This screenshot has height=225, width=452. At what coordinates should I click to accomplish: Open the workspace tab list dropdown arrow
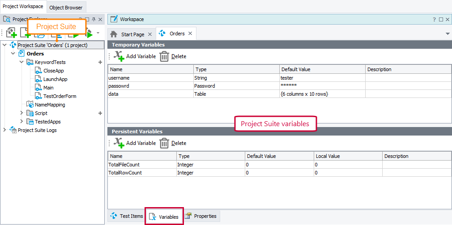tap(448, 34)
